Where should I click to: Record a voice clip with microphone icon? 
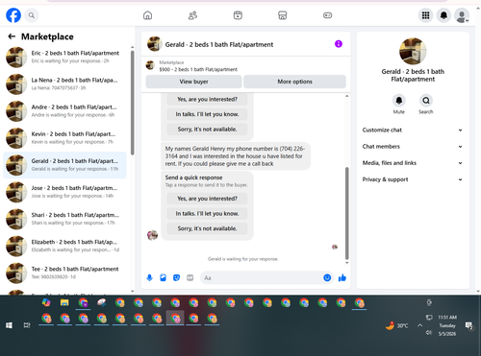[x=149, y=277]
